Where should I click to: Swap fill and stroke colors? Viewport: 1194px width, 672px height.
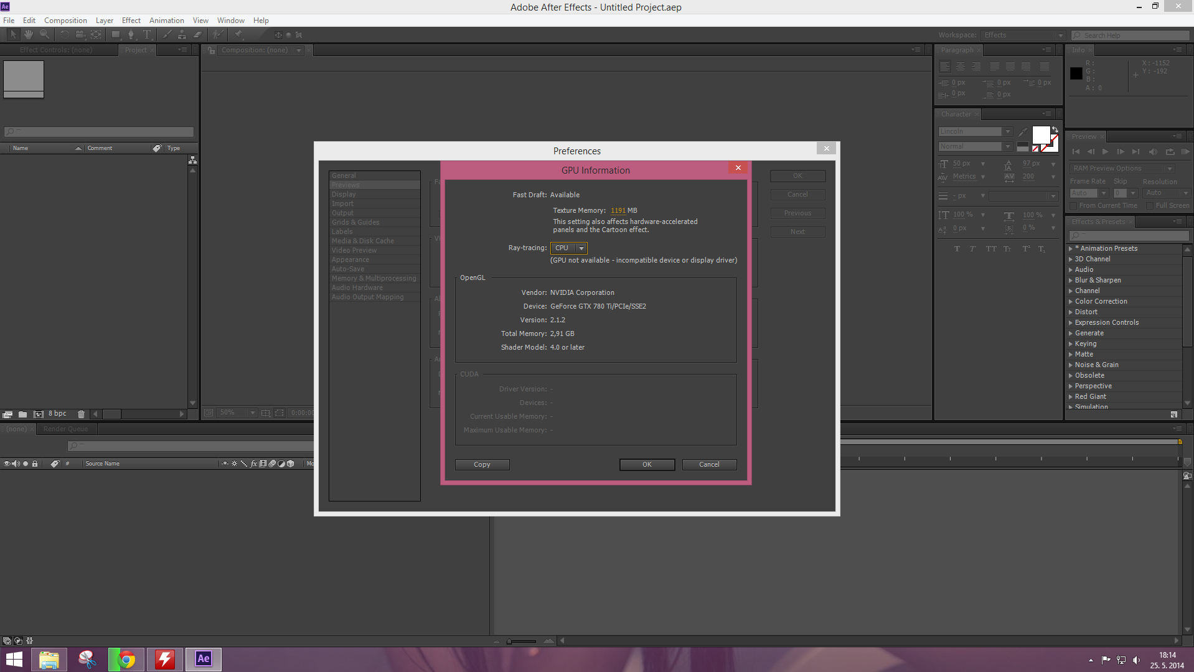coord(1055,129)
